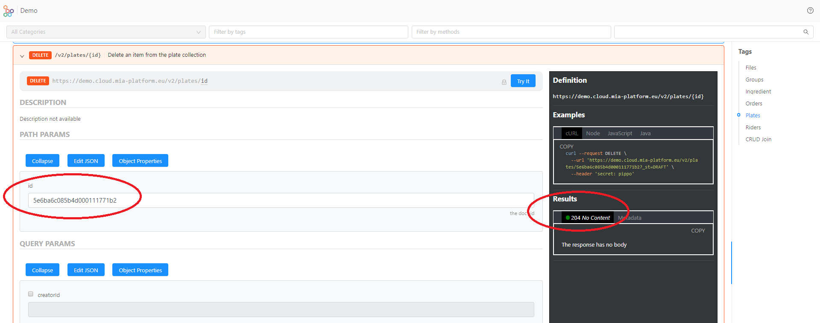The width and height of the screenshot is (820, 323).
Task: Enable the creatorId checkbox
Action: [31, 294]
